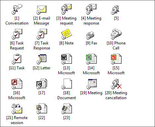Select the "[14] Microsoft" label

coord(91,70)
